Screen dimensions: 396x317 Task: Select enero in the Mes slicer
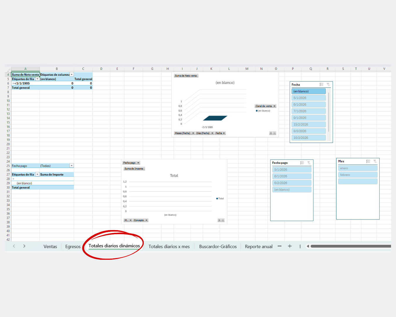[358, 168]
